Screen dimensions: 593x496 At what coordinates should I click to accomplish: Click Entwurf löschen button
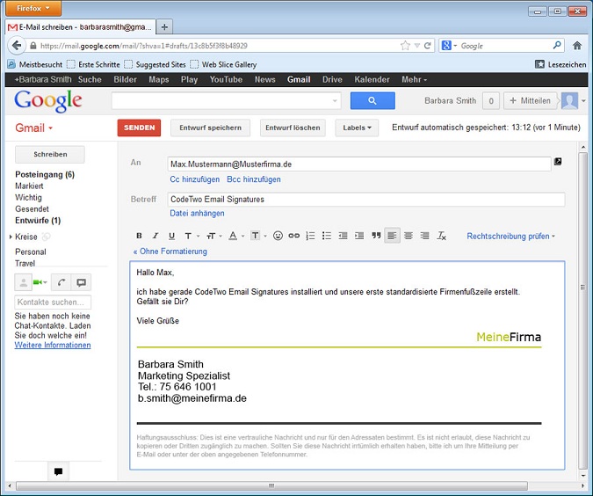click(x=293, y=128)
